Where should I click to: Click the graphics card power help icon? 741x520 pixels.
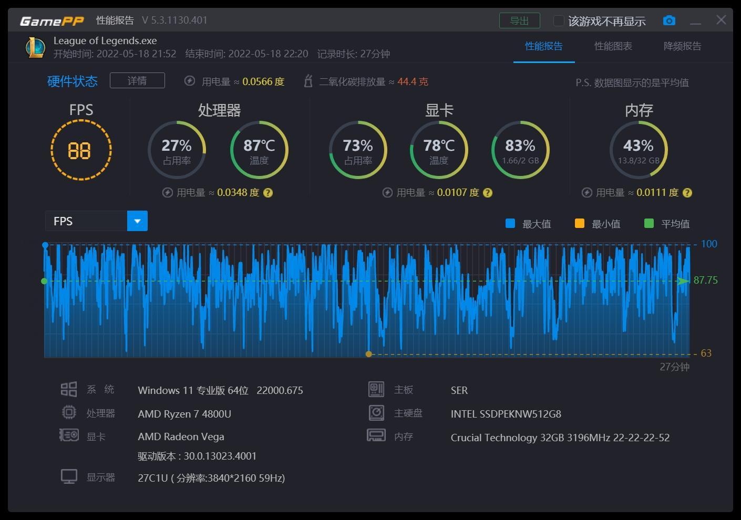point(488,193)
